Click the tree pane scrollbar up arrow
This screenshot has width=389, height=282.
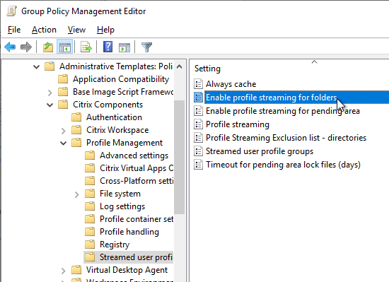179,66
